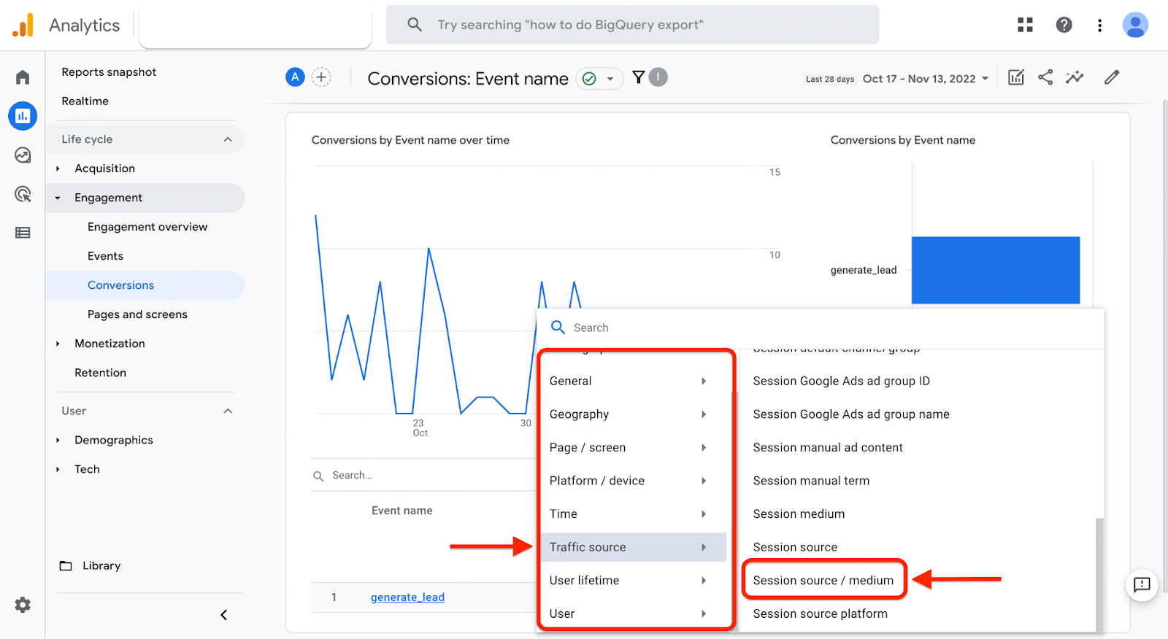Screen dimensions: 1168x639
Task: Open the User lifetime dimension category
Action: click(633, 581)
